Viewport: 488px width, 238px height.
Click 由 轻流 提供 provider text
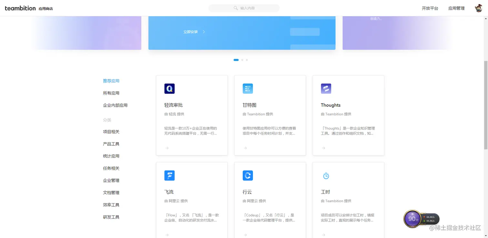[174, 114]
